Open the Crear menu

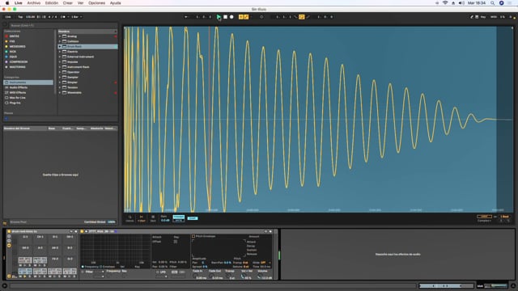tap(68, 3)
